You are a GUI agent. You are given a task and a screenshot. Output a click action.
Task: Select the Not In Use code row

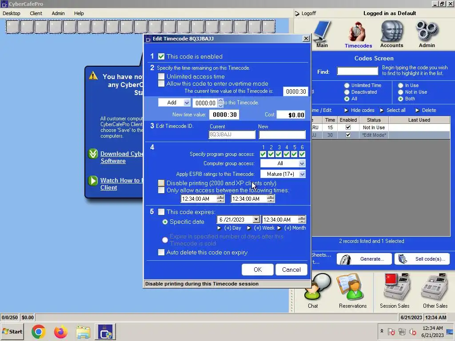(x=380, y=127)
